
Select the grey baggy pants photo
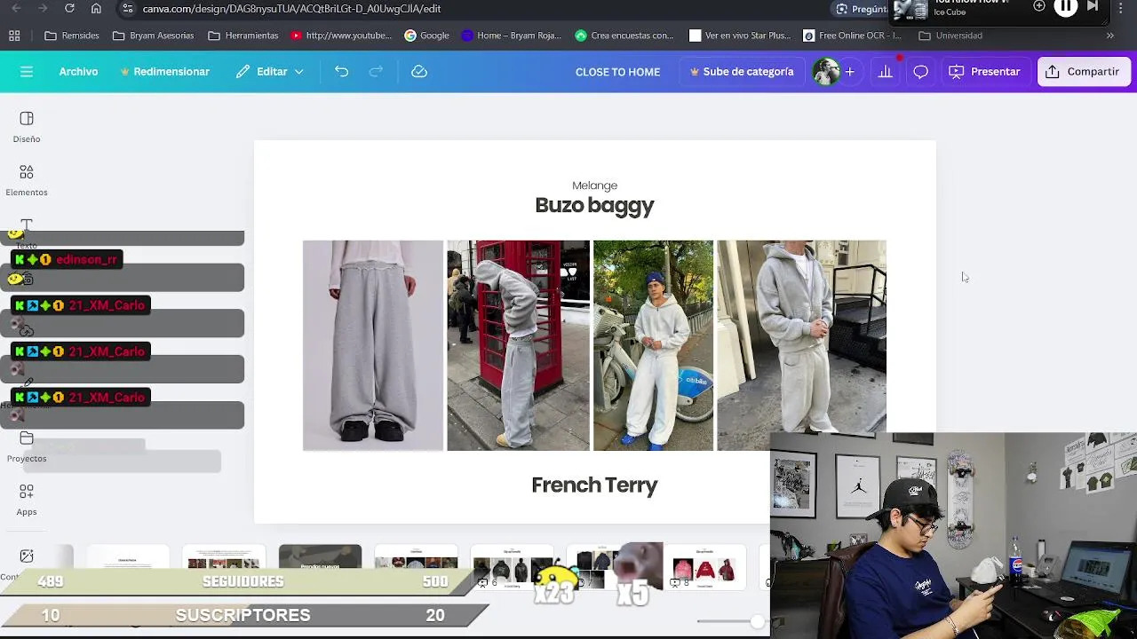click(x=373, y=345)
